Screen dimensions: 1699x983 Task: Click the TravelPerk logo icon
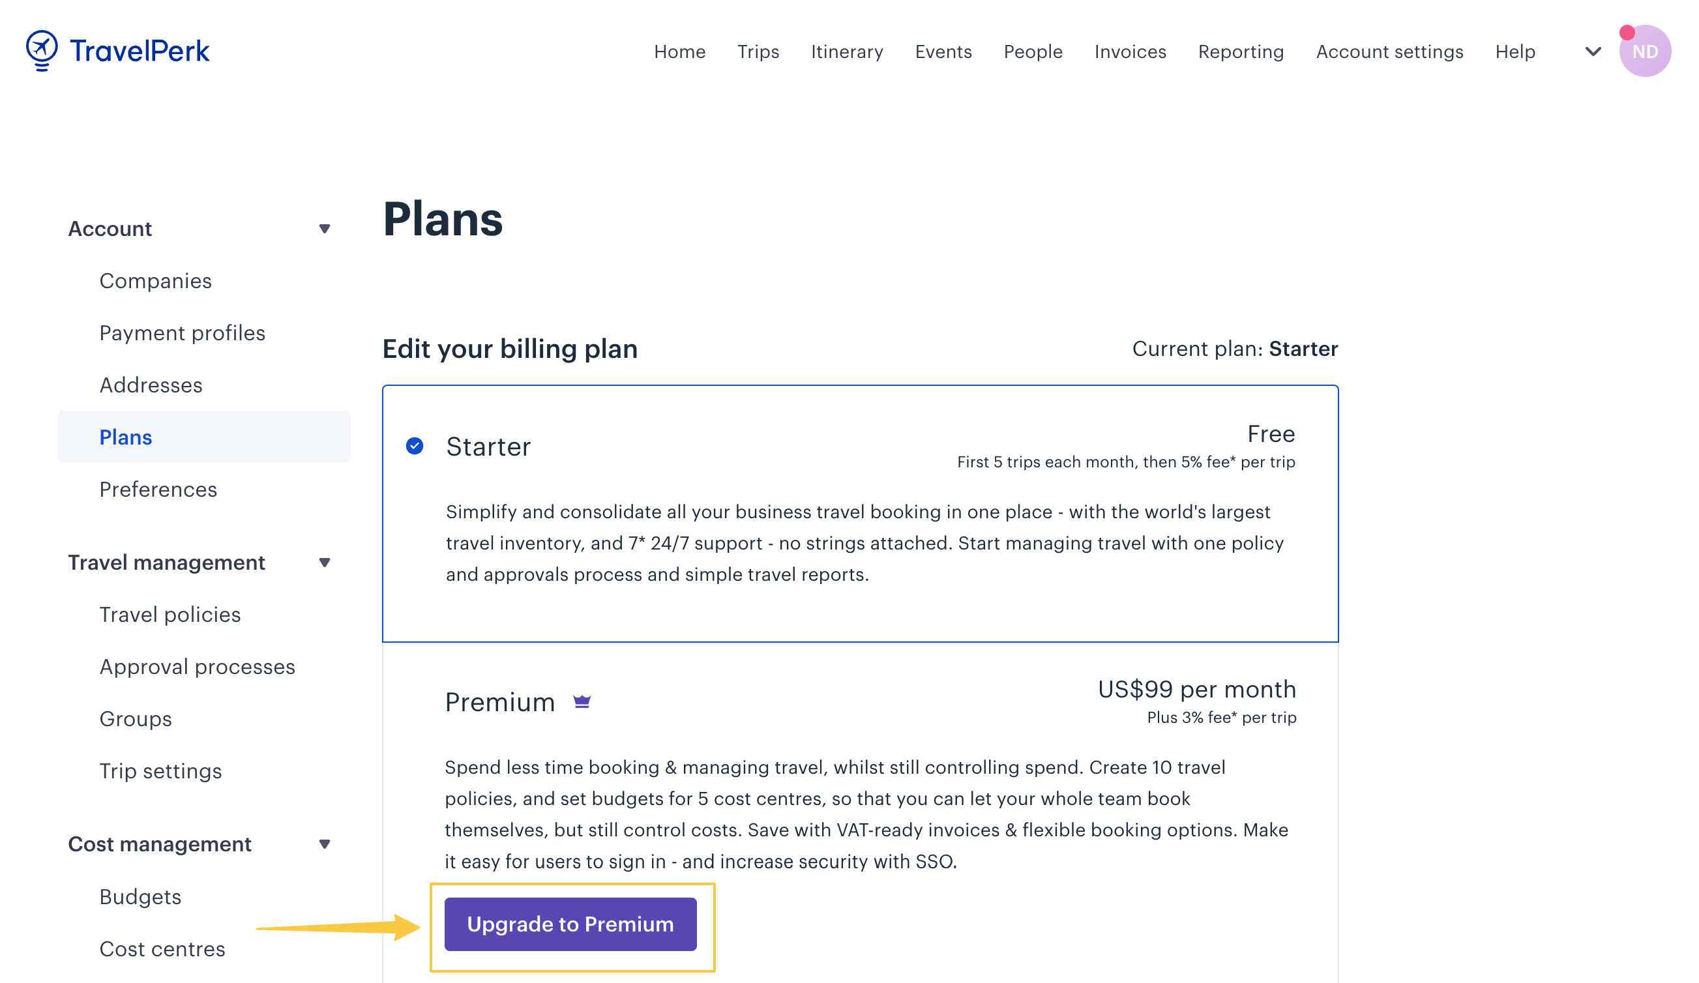tap(42, 51)
